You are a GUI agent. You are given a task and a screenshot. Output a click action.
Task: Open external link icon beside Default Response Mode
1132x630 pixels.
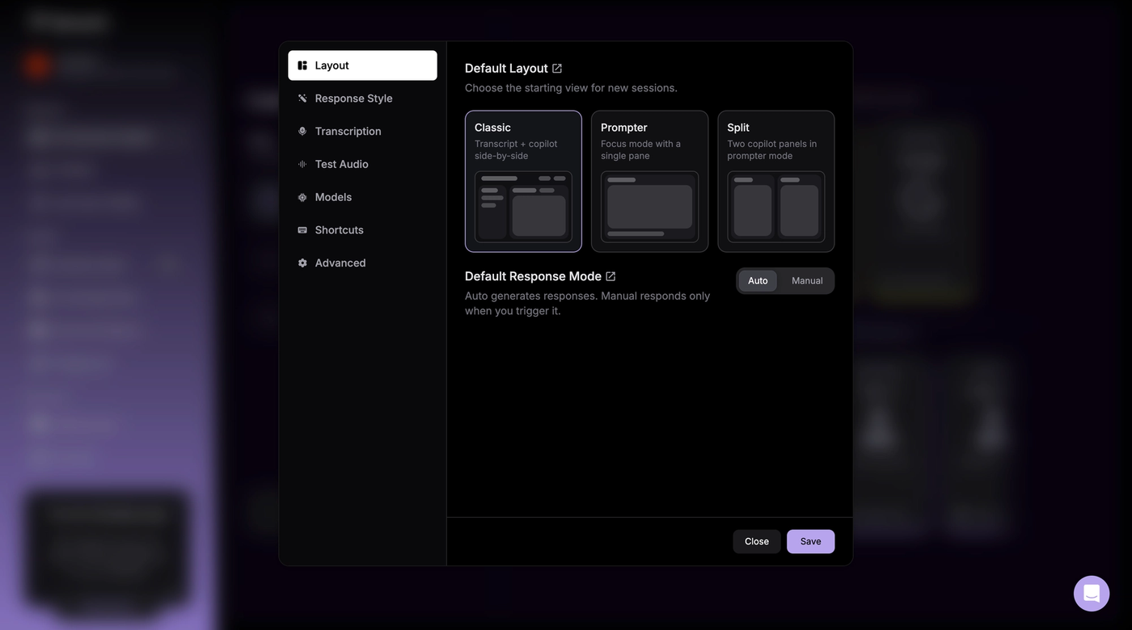610,276
